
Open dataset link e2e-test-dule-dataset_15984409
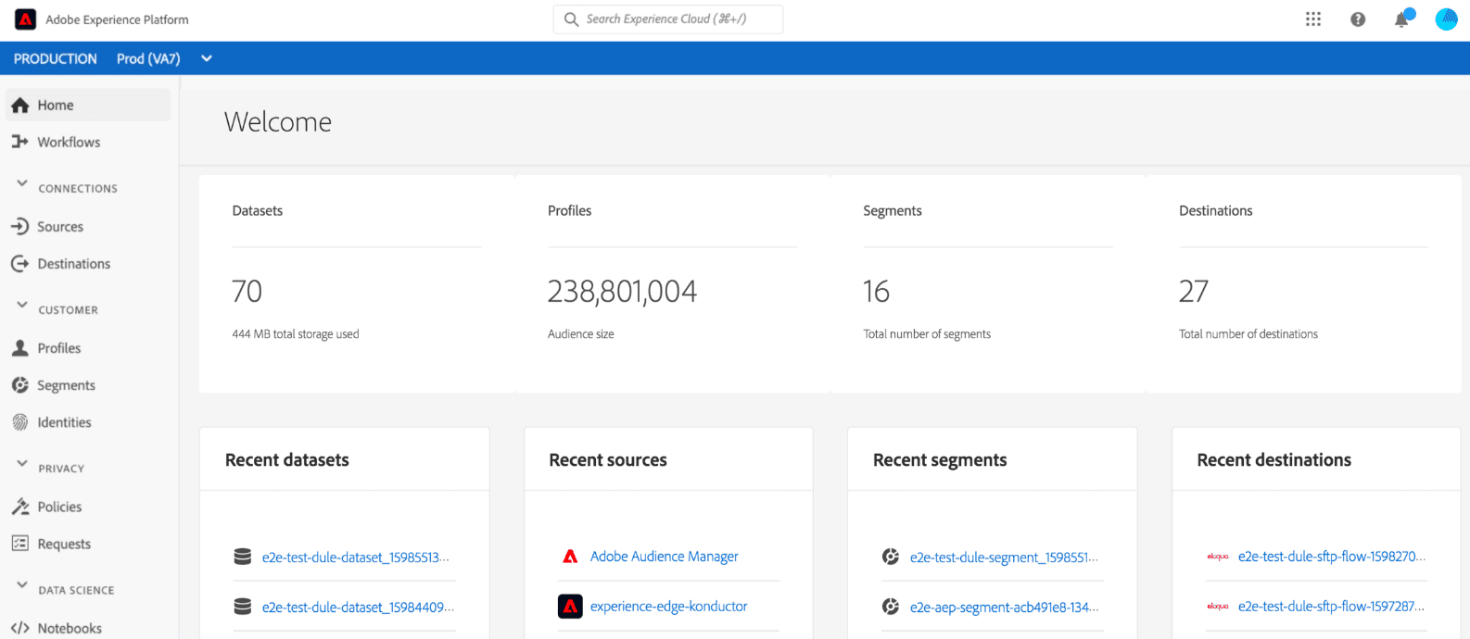(358, 608)
